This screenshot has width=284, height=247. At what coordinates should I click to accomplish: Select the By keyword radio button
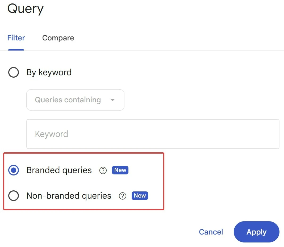pos(14,72)
